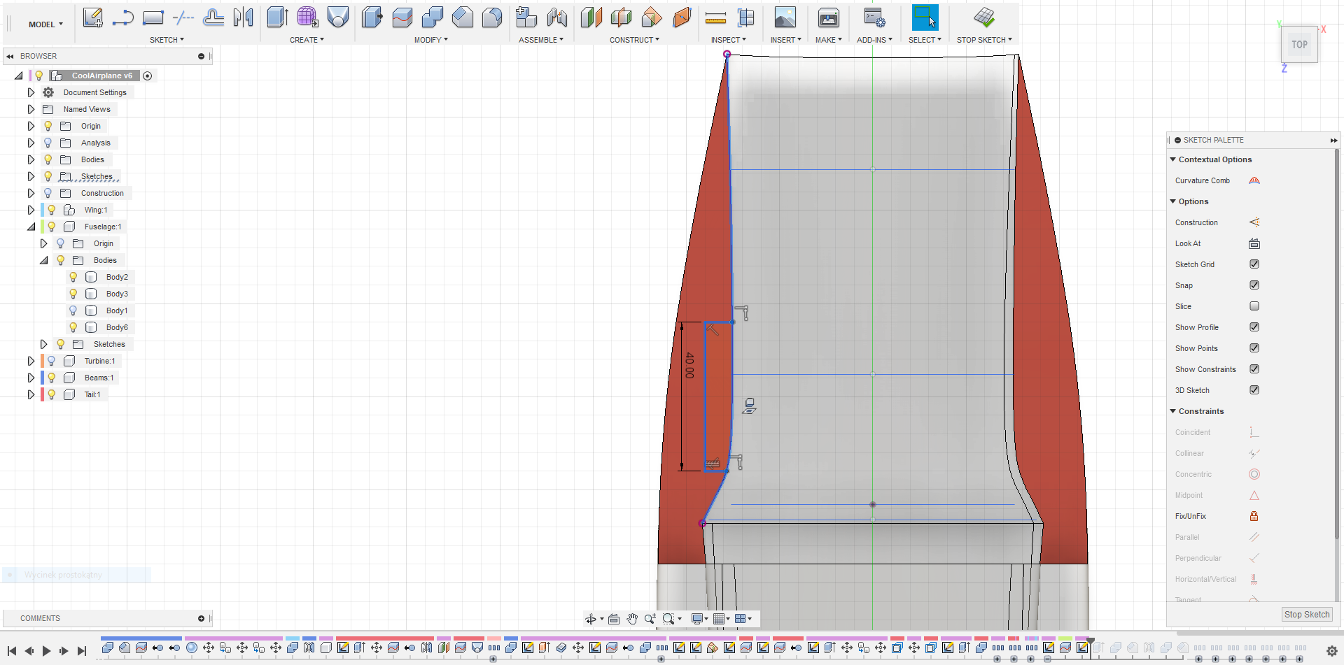Open the CREATE menu

pos(307,40)
